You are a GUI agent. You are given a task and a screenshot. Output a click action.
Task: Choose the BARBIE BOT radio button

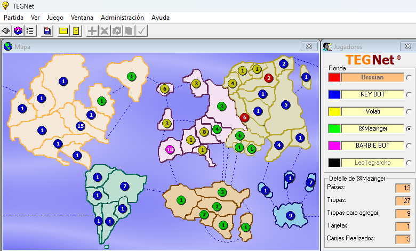tap(409, 145)
